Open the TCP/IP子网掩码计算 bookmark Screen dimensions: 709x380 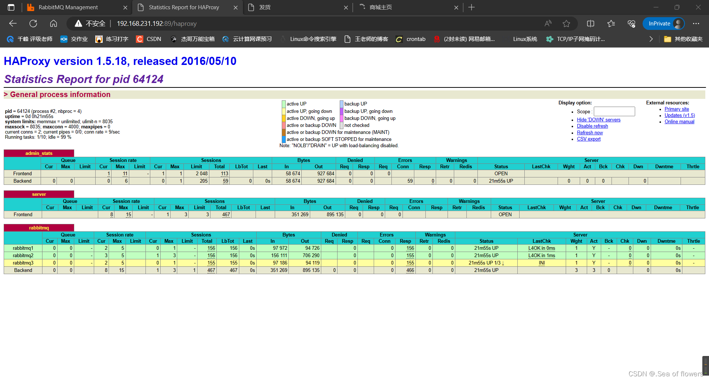pyautogui.click(x=575, y=39)
